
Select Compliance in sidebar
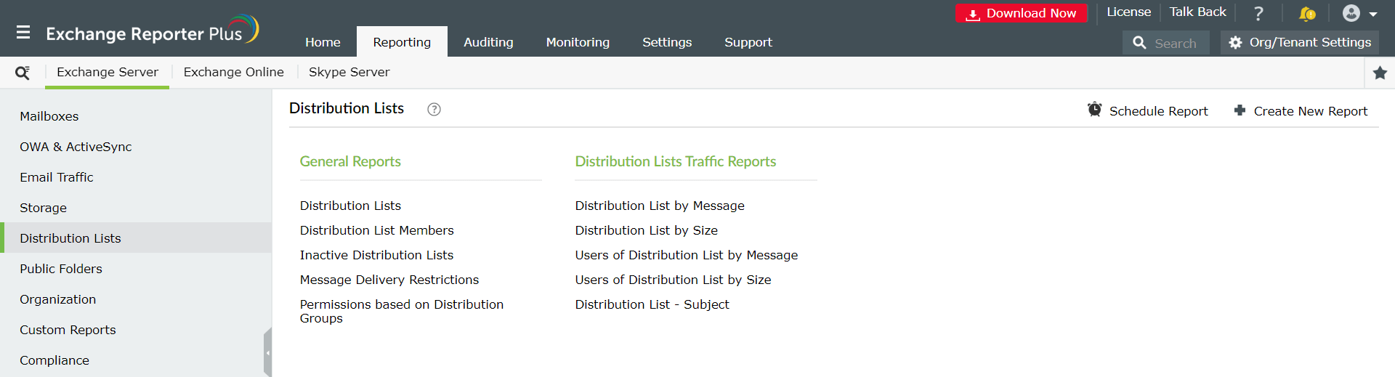(x=136, y=360)
